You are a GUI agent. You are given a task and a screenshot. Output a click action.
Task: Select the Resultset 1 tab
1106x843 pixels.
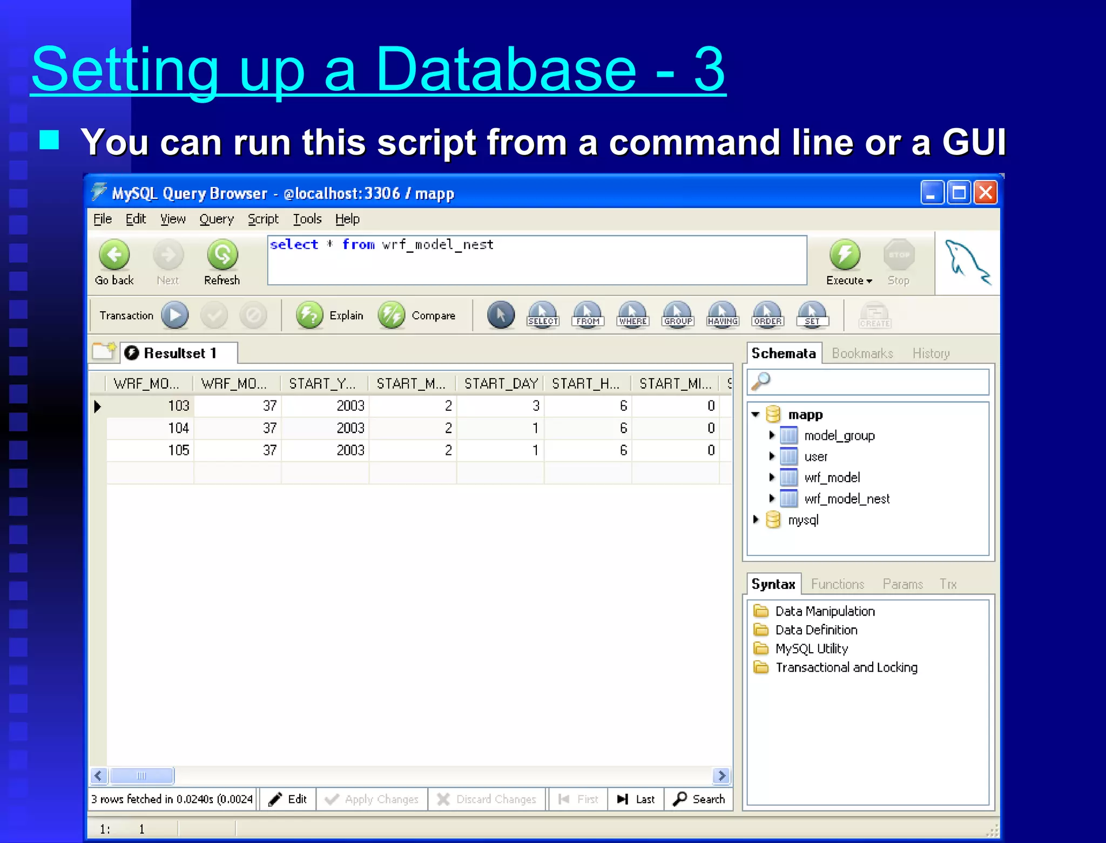tap(179, 353)
